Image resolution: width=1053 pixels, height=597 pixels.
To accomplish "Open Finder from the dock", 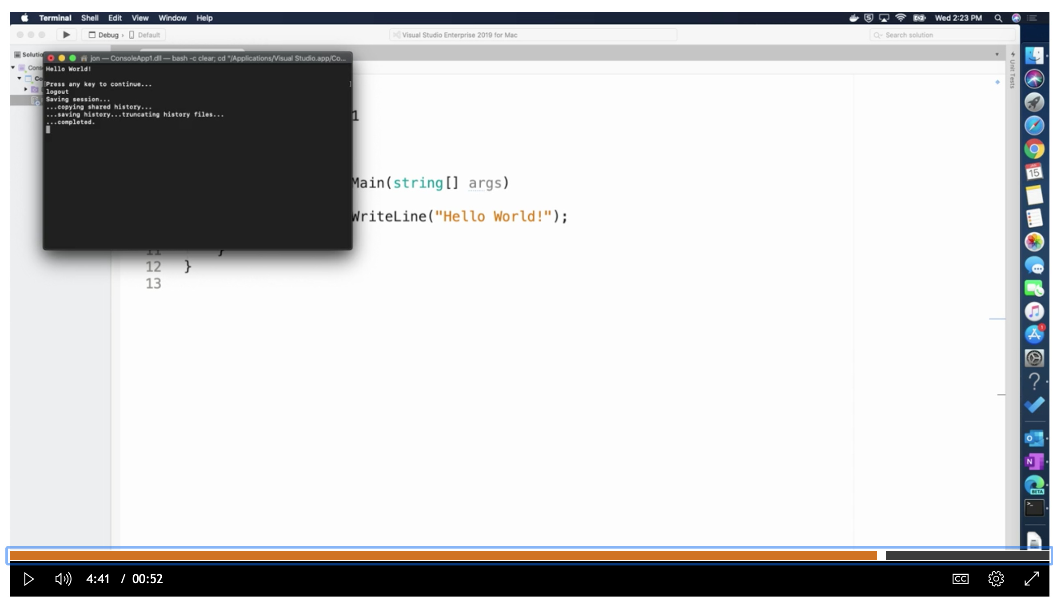I will point(1034,56).
